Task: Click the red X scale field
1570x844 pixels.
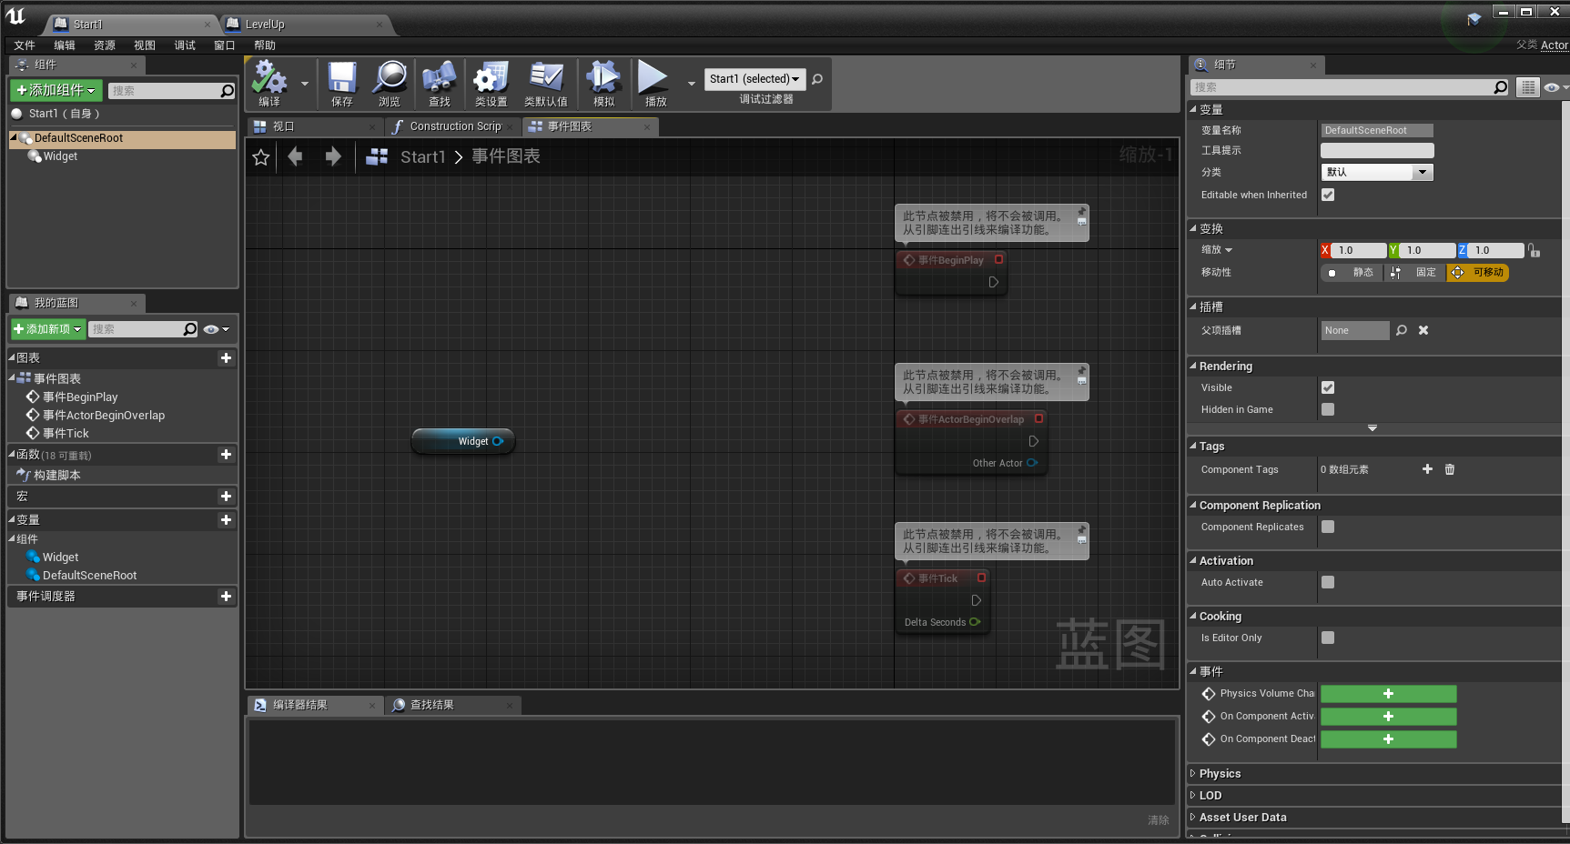Action: click(1356, 249)
